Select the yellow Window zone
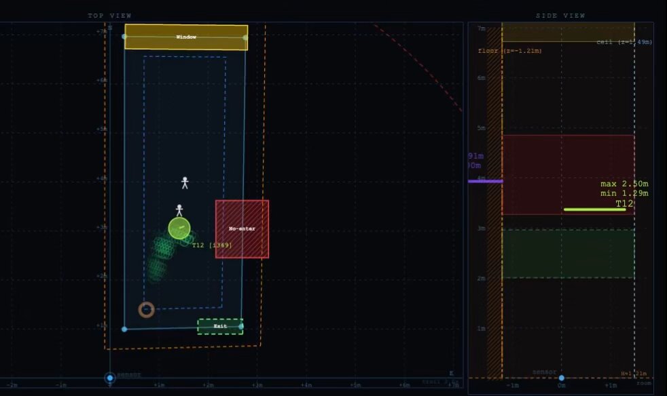Image resolution: width=667 pixels, height=396 pixels. [x=186, y=37]
